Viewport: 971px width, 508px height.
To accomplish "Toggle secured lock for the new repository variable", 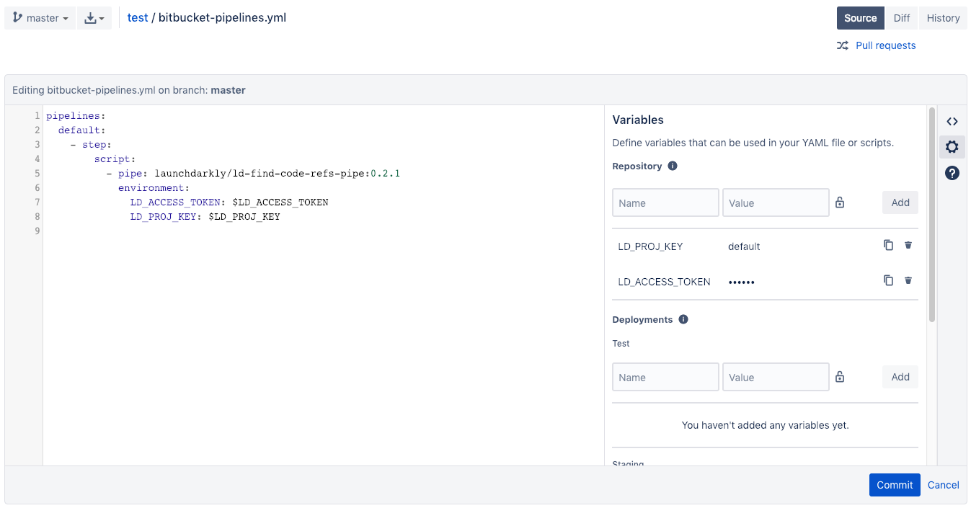I will [x=839, y=202].
